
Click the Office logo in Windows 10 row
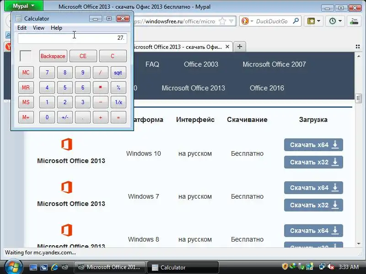point(67,144)
